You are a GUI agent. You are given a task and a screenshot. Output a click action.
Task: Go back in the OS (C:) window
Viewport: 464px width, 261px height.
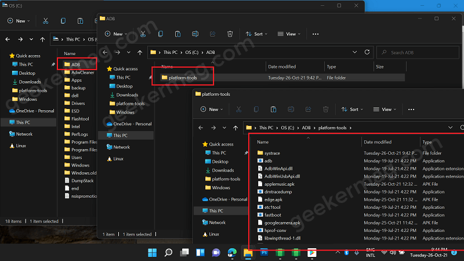8,39
